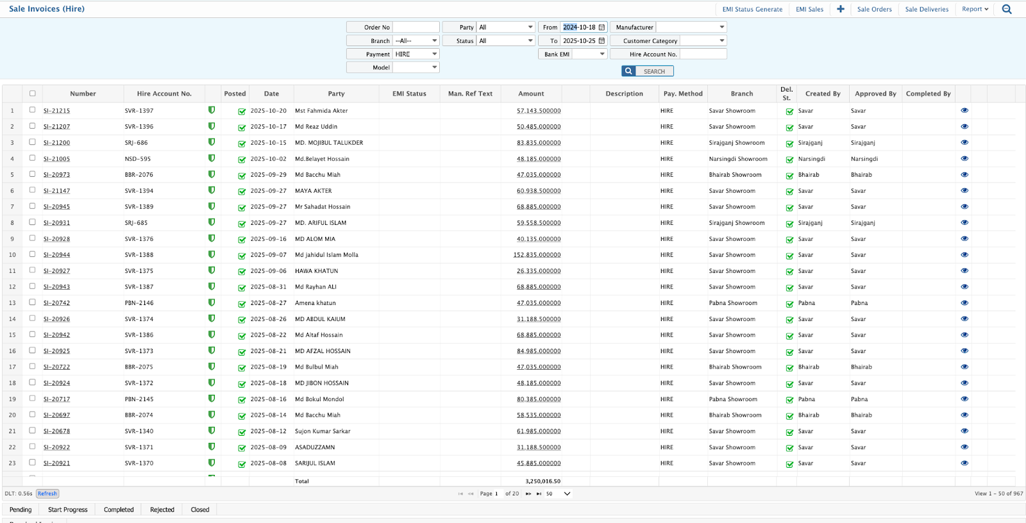Select the checkbox for SI-20678
1026x523 pixels.
point(33,430)
